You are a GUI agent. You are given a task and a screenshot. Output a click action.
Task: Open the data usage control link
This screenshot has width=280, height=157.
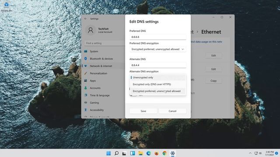point(206,42)
